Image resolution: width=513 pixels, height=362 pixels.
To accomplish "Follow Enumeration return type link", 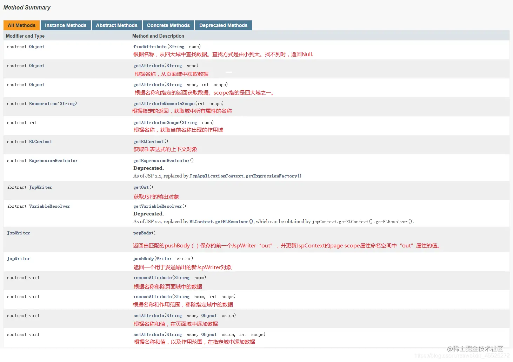I will [43, 104].
